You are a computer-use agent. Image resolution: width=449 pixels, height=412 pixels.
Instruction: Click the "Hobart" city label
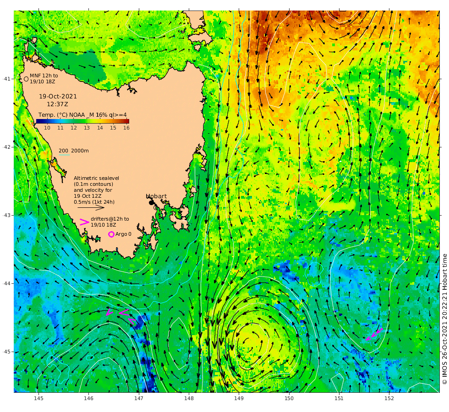tap(156, 196)
